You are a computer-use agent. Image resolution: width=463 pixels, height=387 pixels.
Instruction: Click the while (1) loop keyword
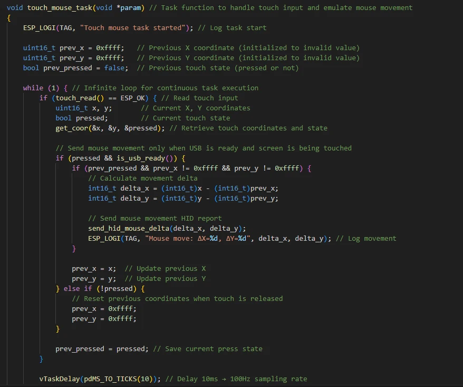(x=33, y=88)
